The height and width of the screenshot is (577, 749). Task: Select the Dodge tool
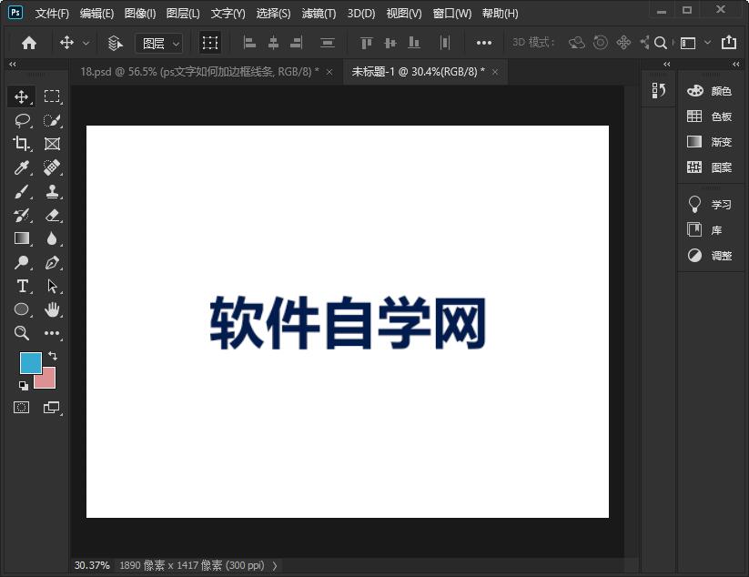click(x=22, y=262)
